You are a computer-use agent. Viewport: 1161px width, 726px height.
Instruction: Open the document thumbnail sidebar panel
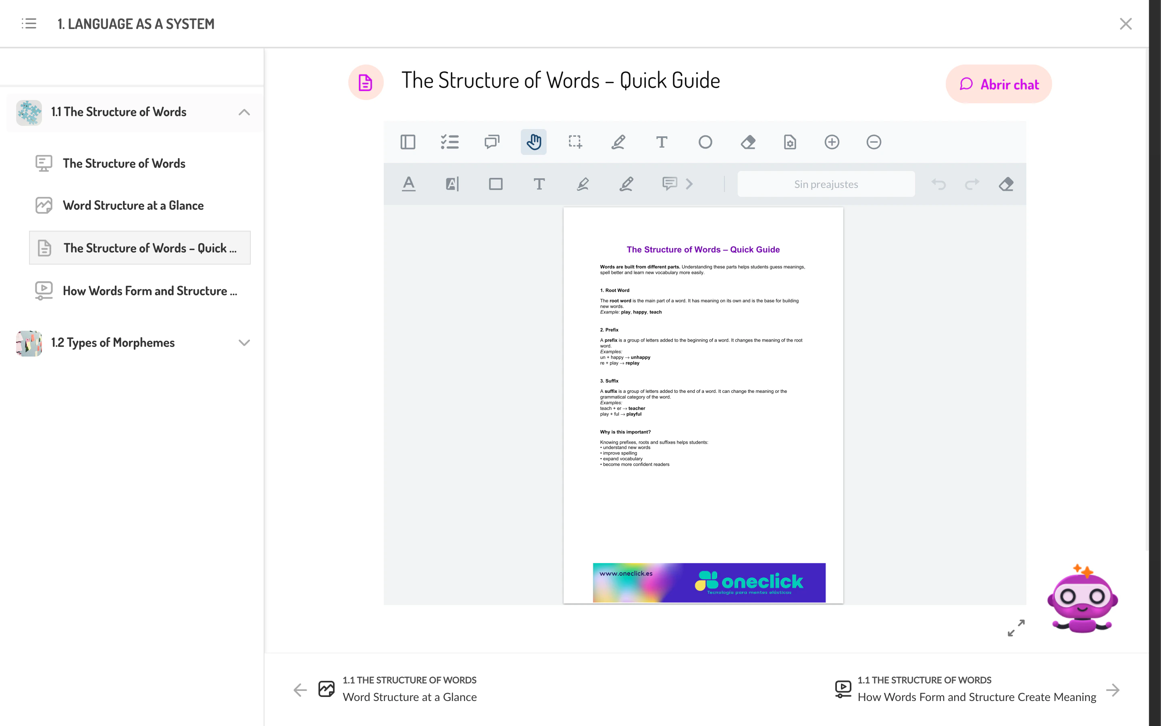coord(408,142)
